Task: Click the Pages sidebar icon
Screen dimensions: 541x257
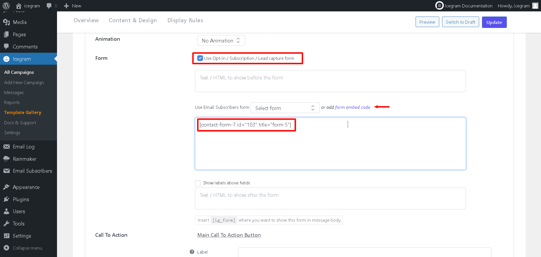Action: 7,34
